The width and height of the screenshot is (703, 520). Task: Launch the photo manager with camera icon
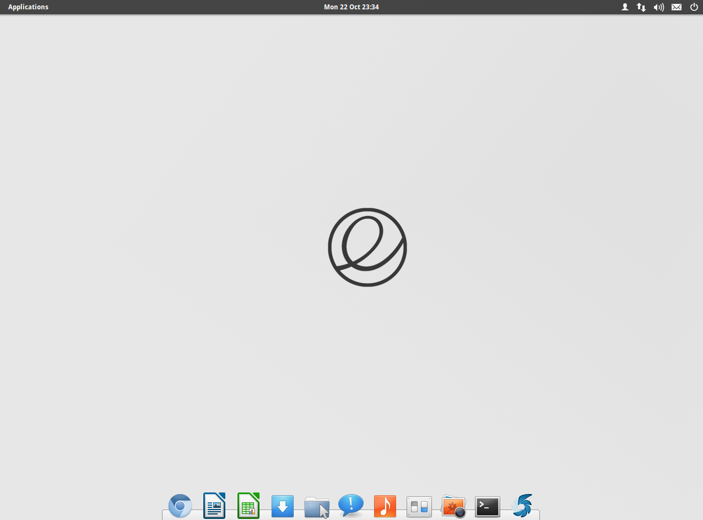pyautogui.click(x=453, y=506)
